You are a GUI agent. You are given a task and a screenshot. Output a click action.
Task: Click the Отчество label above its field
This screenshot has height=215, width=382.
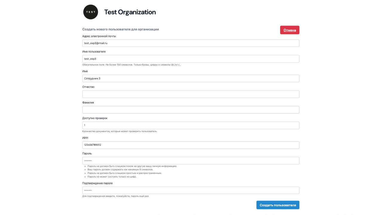(x=88, y=87)
